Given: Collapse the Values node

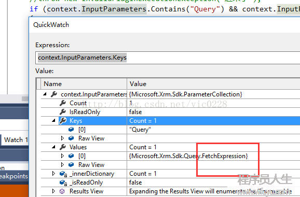Looking at the screenshot, I should point(53,147).
